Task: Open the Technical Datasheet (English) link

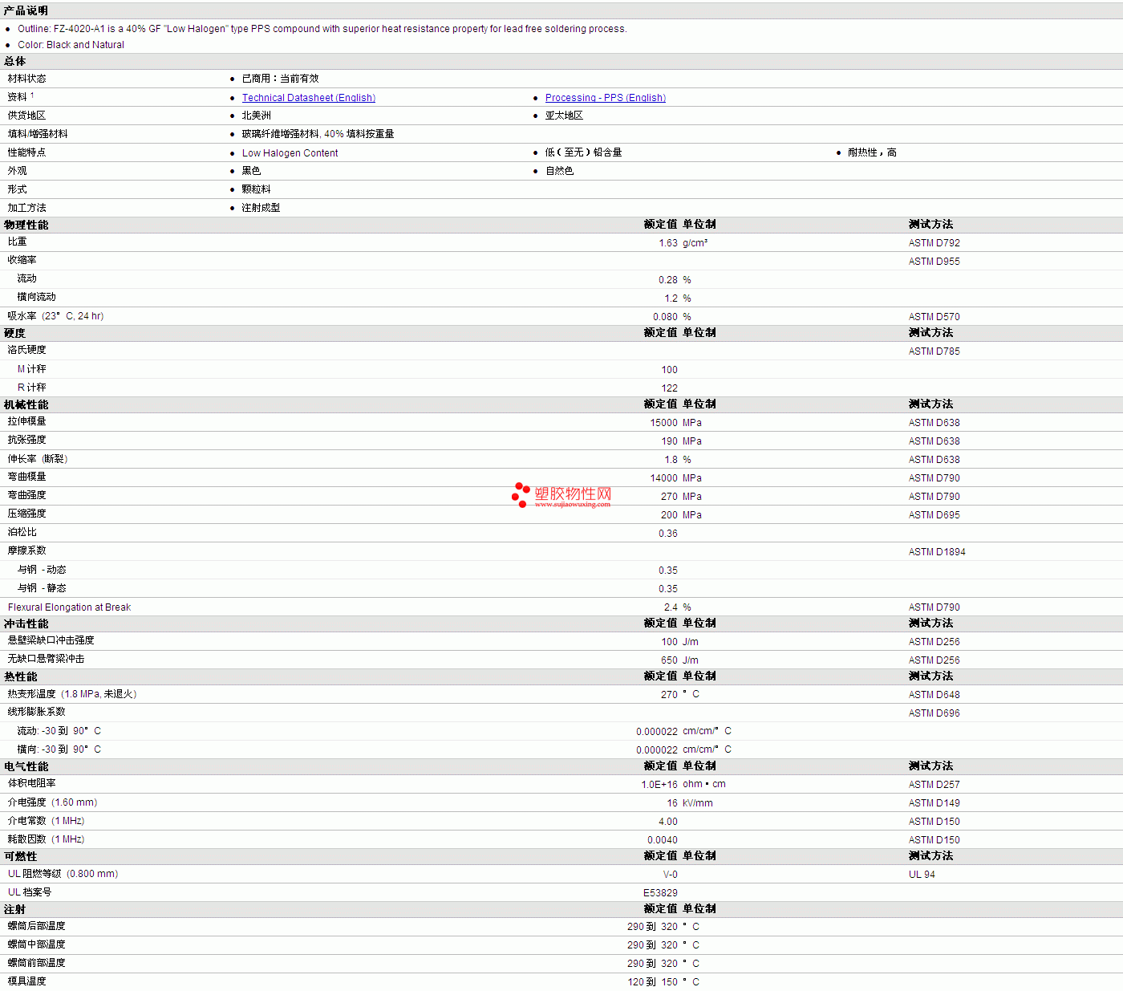Action: point(308,98)
